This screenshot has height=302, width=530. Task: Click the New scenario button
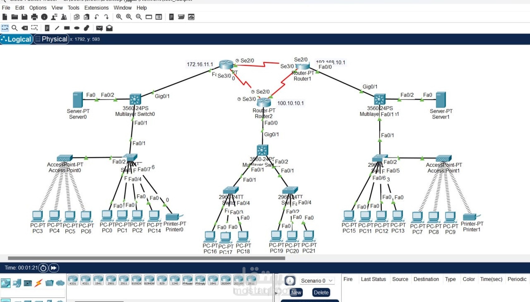(296, 293)
